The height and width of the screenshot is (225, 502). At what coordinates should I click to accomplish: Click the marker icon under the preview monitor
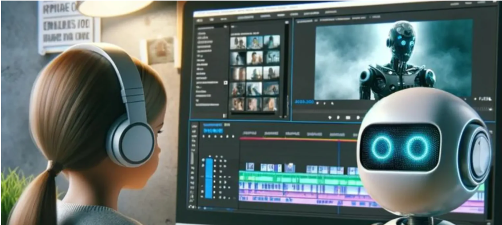coord(329,117)
